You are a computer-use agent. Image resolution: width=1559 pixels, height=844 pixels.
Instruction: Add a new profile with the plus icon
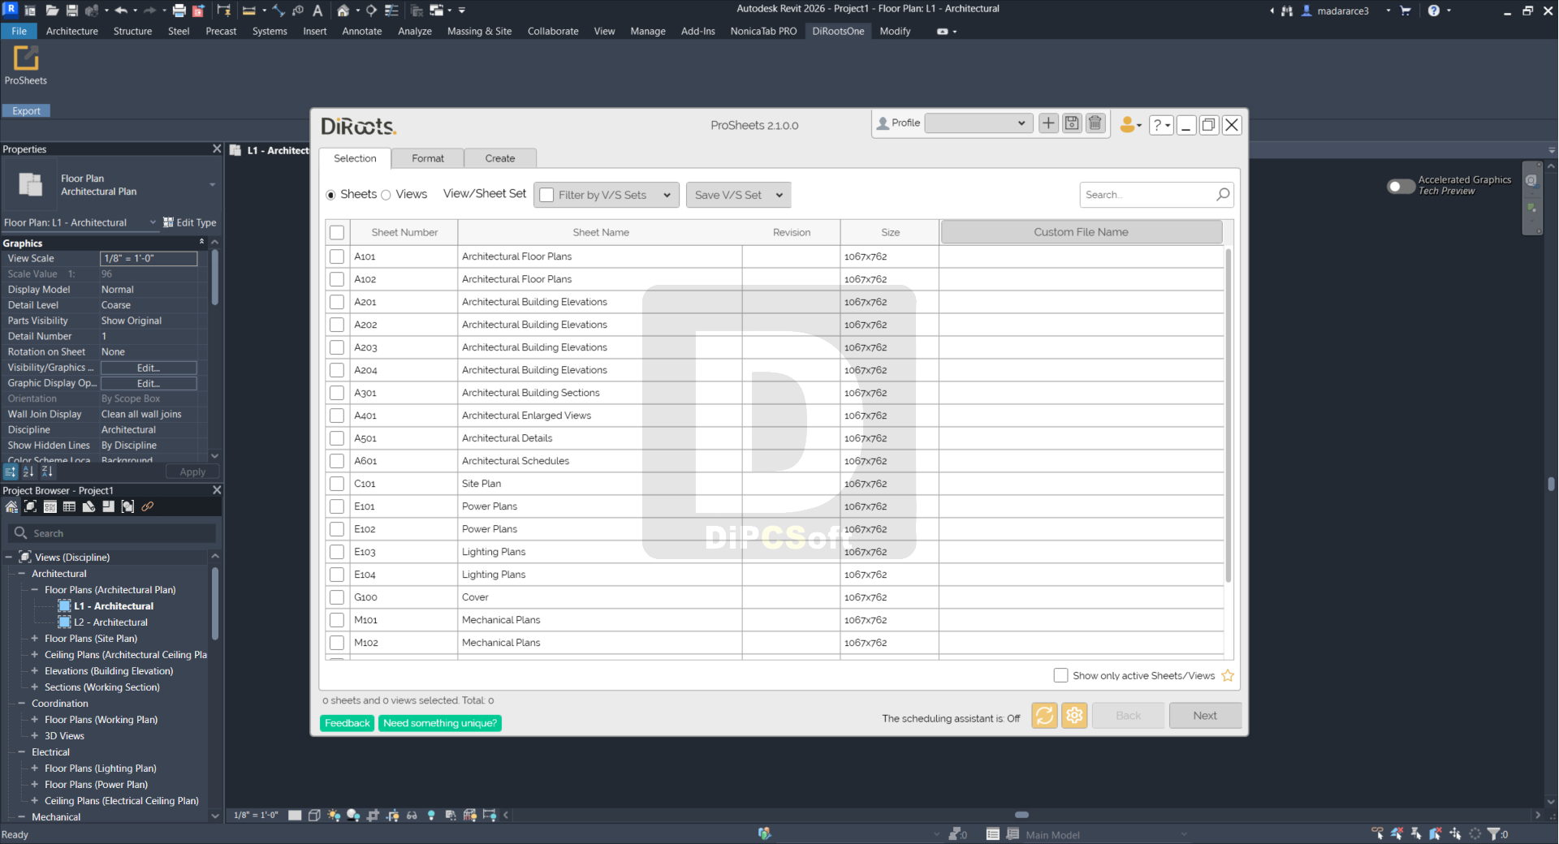(x=1048, y=123)
